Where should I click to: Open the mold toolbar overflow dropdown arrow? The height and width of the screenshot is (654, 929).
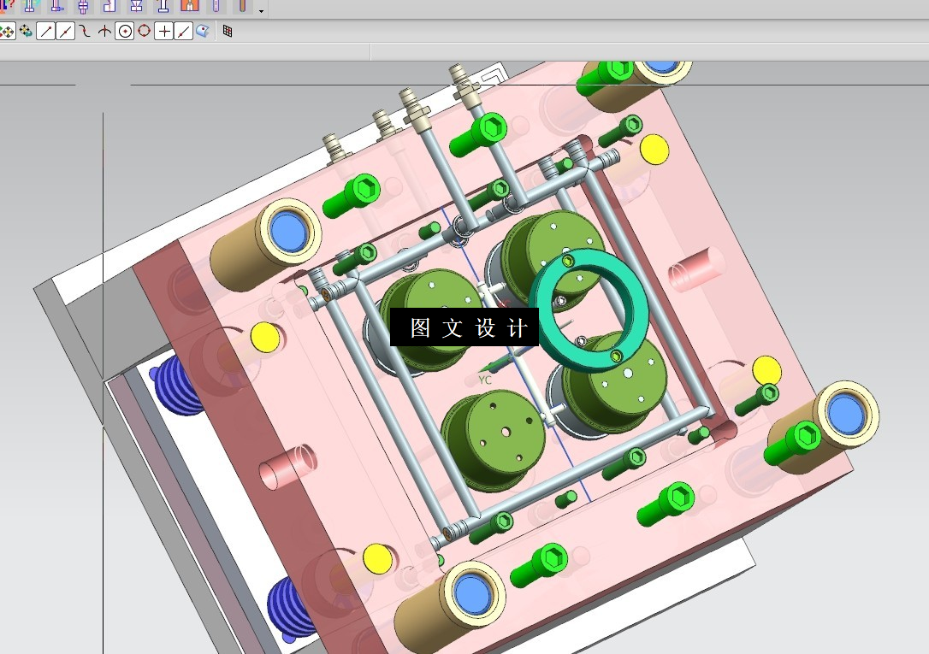tap(261, 10)
